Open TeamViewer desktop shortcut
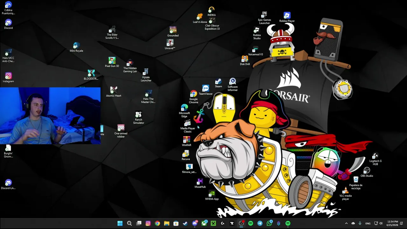 click(x=206, y=90)
